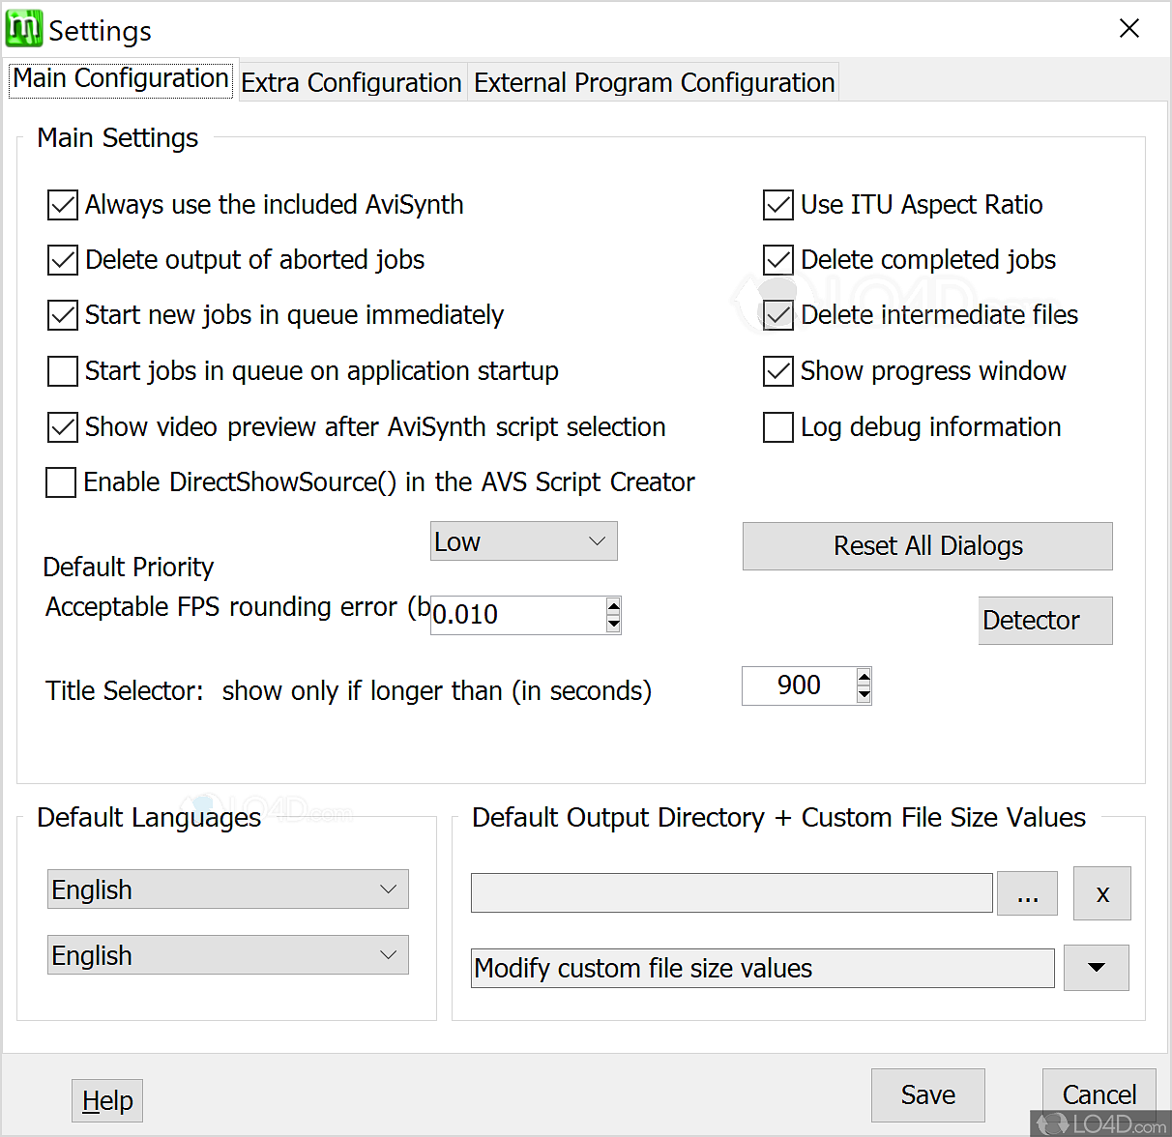Viewport: 1172px width, 1137px height.
Task: Increase the FPS rounding error value
Action: [613, 606]
